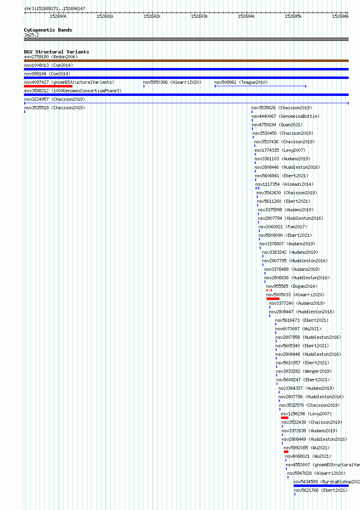Select nsv4097427 gnomAD structural variant label
Viewport: 360px width, 510px height.
point(69,82)
